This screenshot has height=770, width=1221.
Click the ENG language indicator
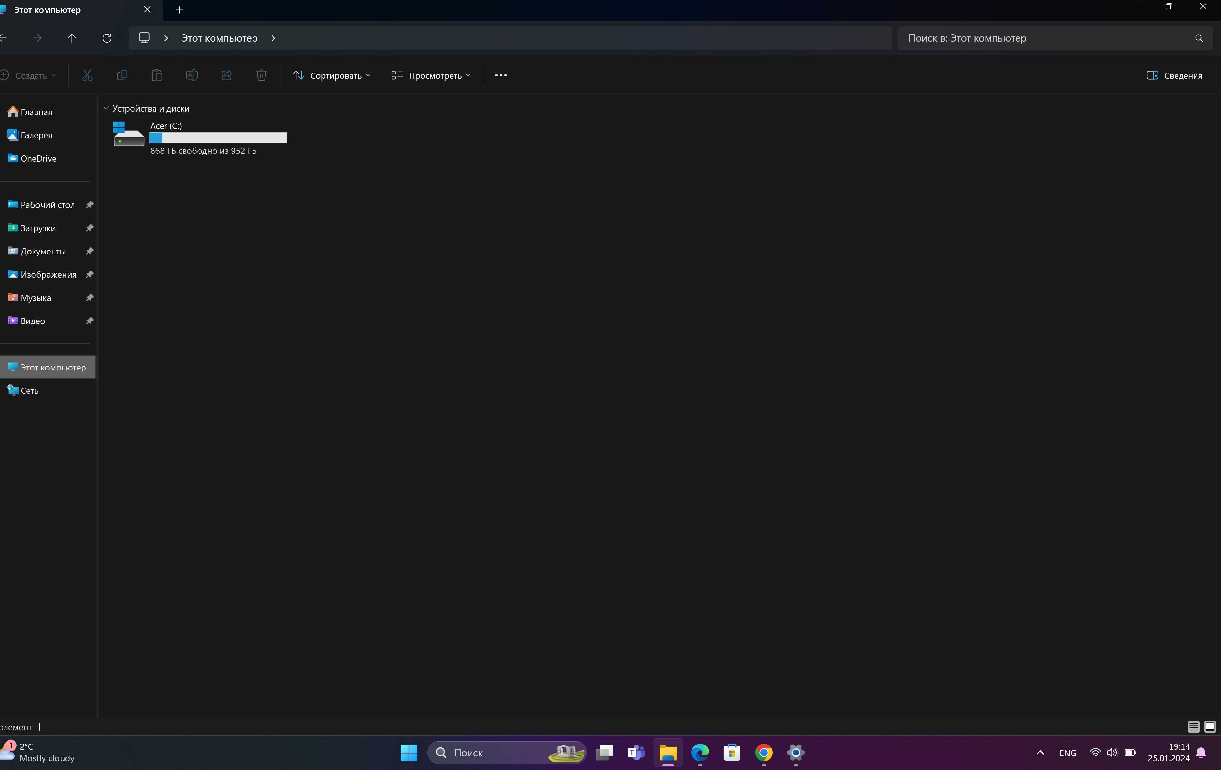point(1067,753)
